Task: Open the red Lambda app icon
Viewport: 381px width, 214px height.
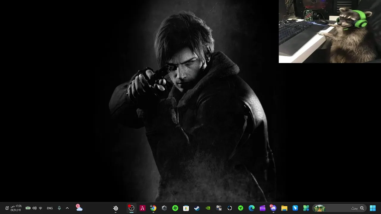Action: (142, 208)
